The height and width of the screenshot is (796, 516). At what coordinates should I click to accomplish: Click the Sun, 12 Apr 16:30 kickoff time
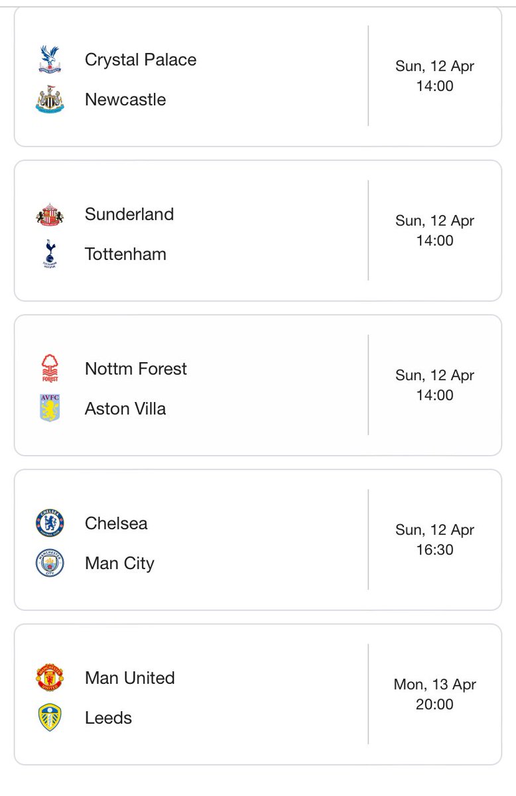(434, 540)
